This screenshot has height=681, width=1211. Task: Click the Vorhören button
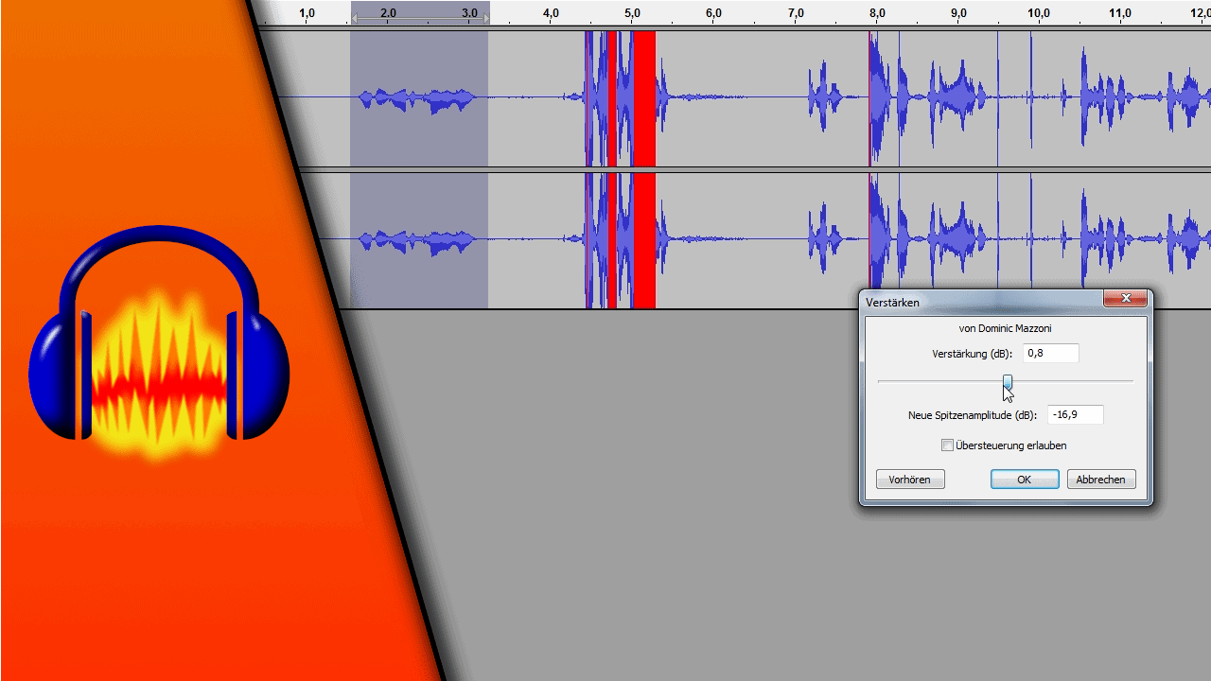[909, 479]
